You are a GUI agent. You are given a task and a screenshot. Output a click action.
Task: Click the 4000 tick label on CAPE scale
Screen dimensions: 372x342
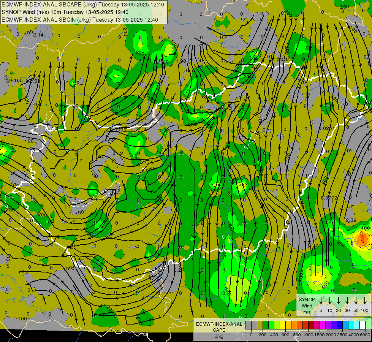point(354,335)
